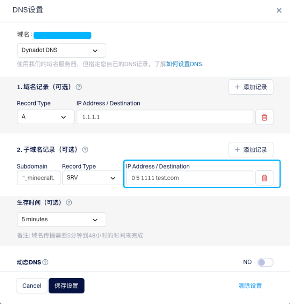290x304 pixels.
Task: Click the 清除设置 link
Action: click(250, 285)
